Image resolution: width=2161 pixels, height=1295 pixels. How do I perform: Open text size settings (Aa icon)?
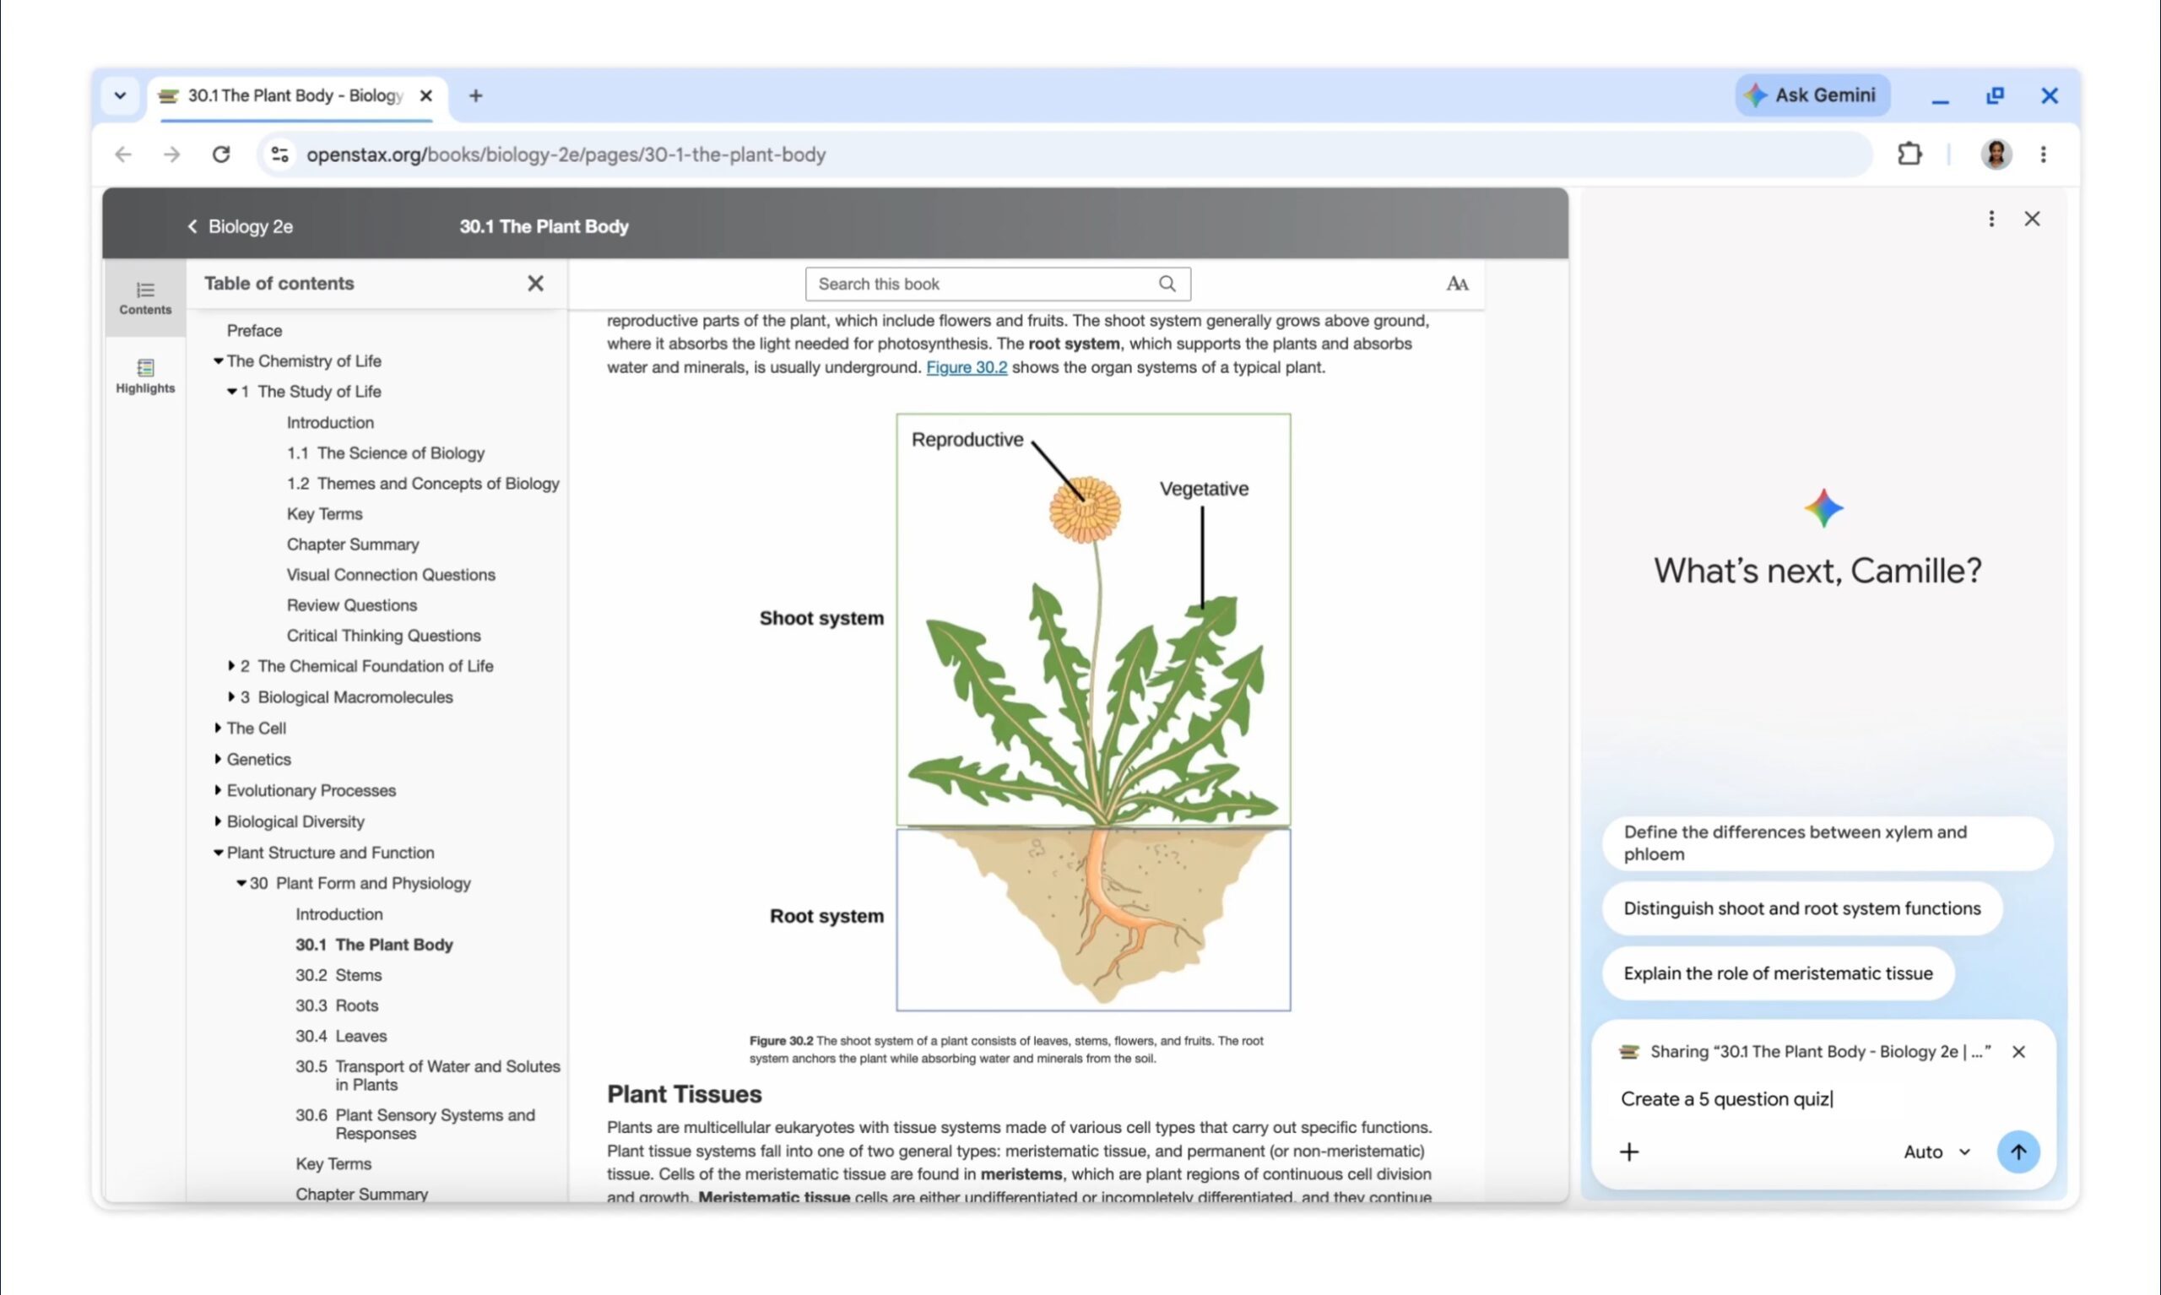click(1457, 284)
